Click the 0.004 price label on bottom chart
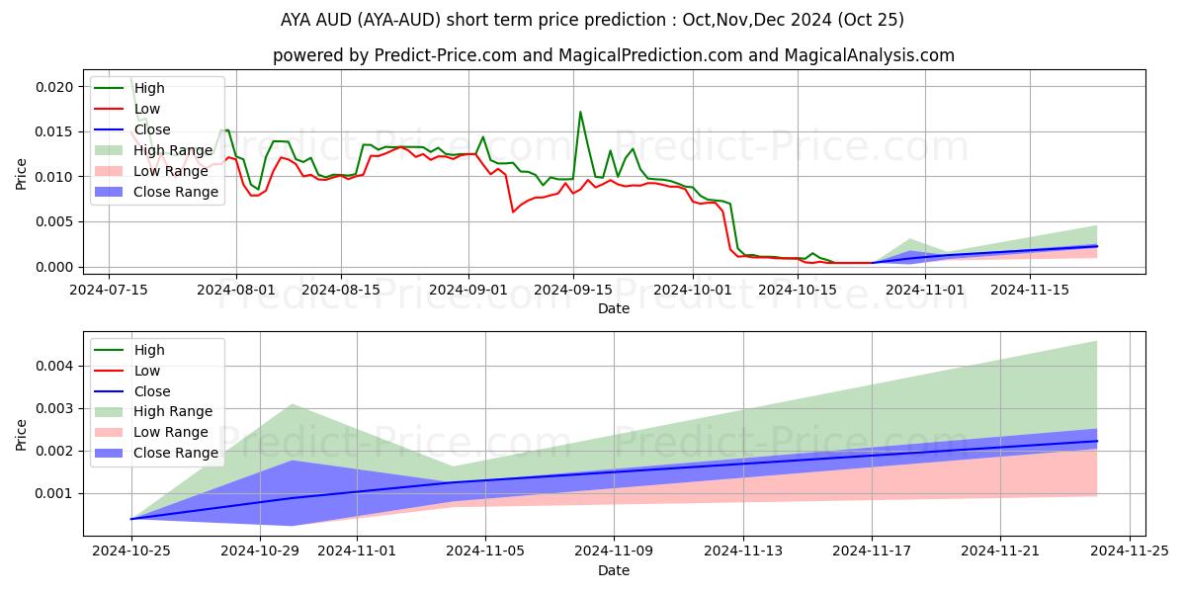 click(x=53, y=366)
